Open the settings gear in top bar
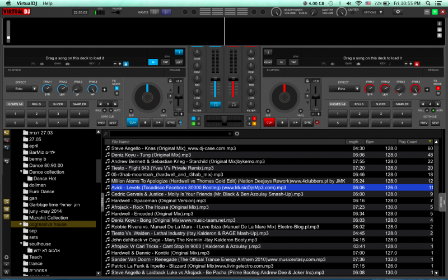Image resolution: width=448 pixels, height=280 pixels. [x=398, y=11]
